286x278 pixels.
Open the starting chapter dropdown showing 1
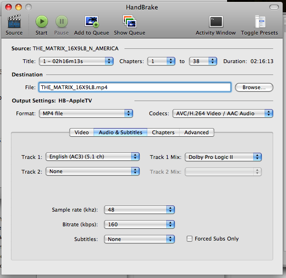[x=161, y=61]
